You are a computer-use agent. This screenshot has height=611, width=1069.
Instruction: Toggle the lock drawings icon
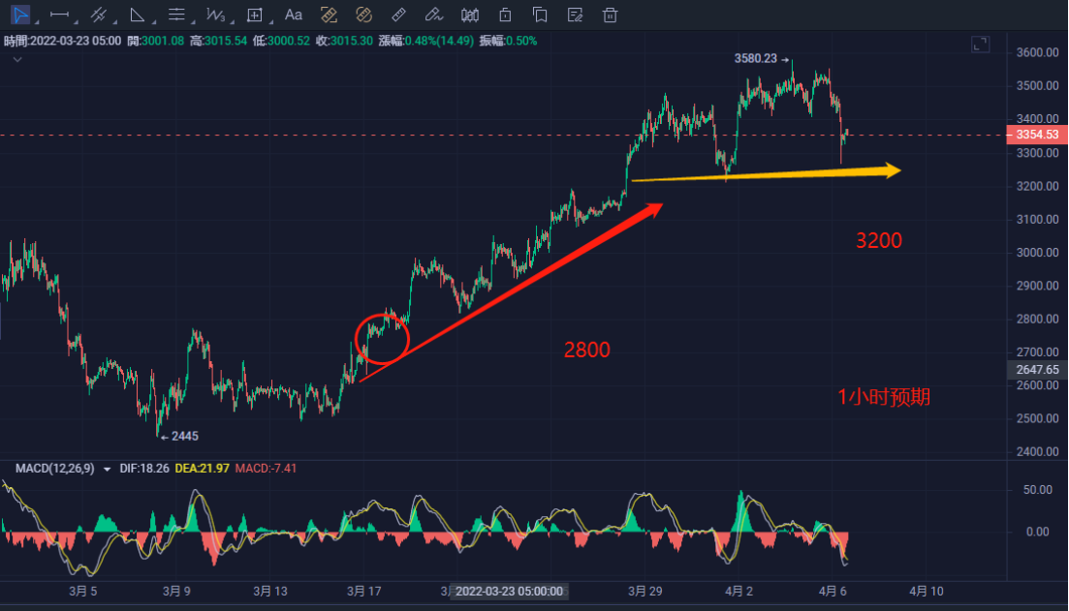click(x=505, y=15)
